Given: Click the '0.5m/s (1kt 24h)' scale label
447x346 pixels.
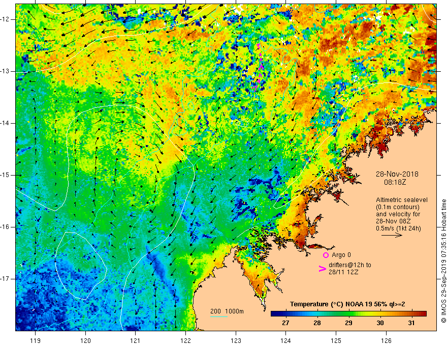Looking at the screenshot, I should click(x=398, y=228).
